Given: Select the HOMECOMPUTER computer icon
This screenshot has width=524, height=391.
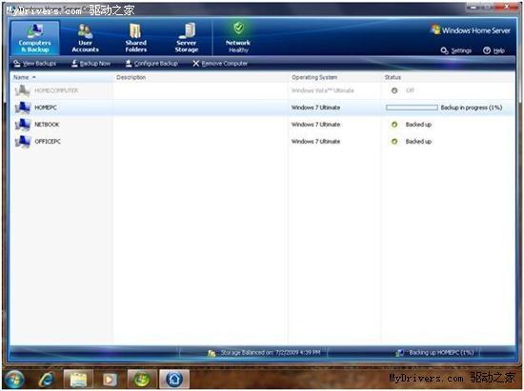Looking at the screenshot, I should pos(23,90).
